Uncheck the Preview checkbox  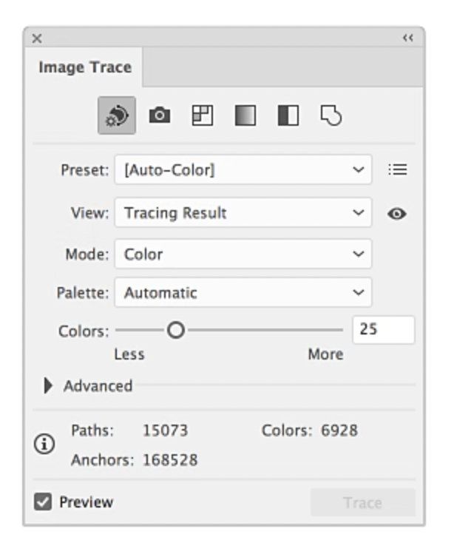(x=43, y=502)
